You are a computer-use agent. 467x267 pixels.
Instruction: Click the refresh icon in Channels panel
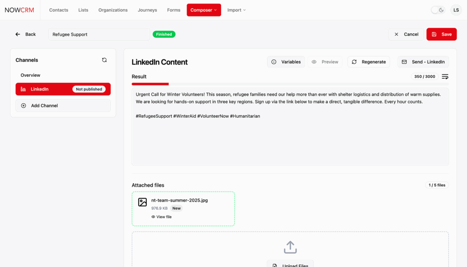pyautogui.click(x=104, y=60)
